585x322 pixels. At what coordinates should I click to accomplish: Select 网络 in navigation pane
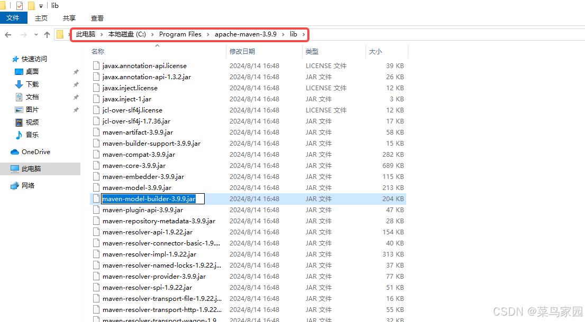tap(28, 186)
